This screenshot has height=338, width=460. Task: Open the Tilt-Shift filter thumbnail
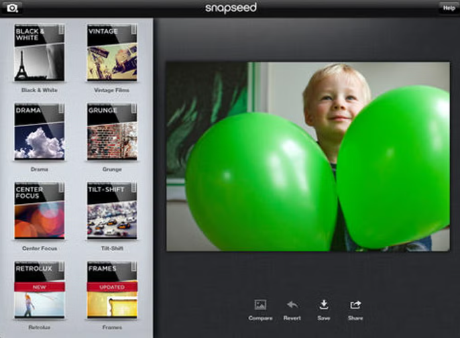tap(112, 211)
